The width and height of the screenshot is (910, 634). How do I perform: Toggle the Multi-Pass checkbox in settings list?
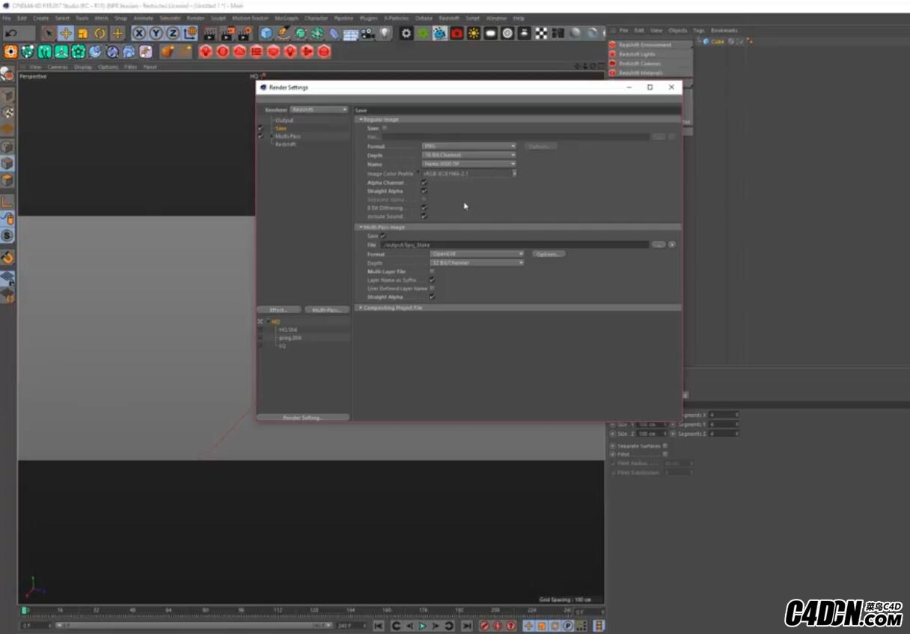(260, 136)
